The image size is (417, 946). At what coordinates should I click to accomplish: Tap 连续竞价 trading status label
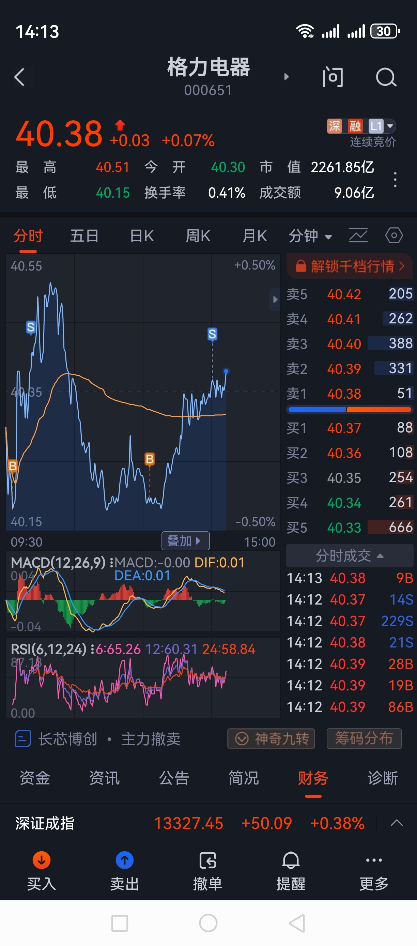point(373,142)
